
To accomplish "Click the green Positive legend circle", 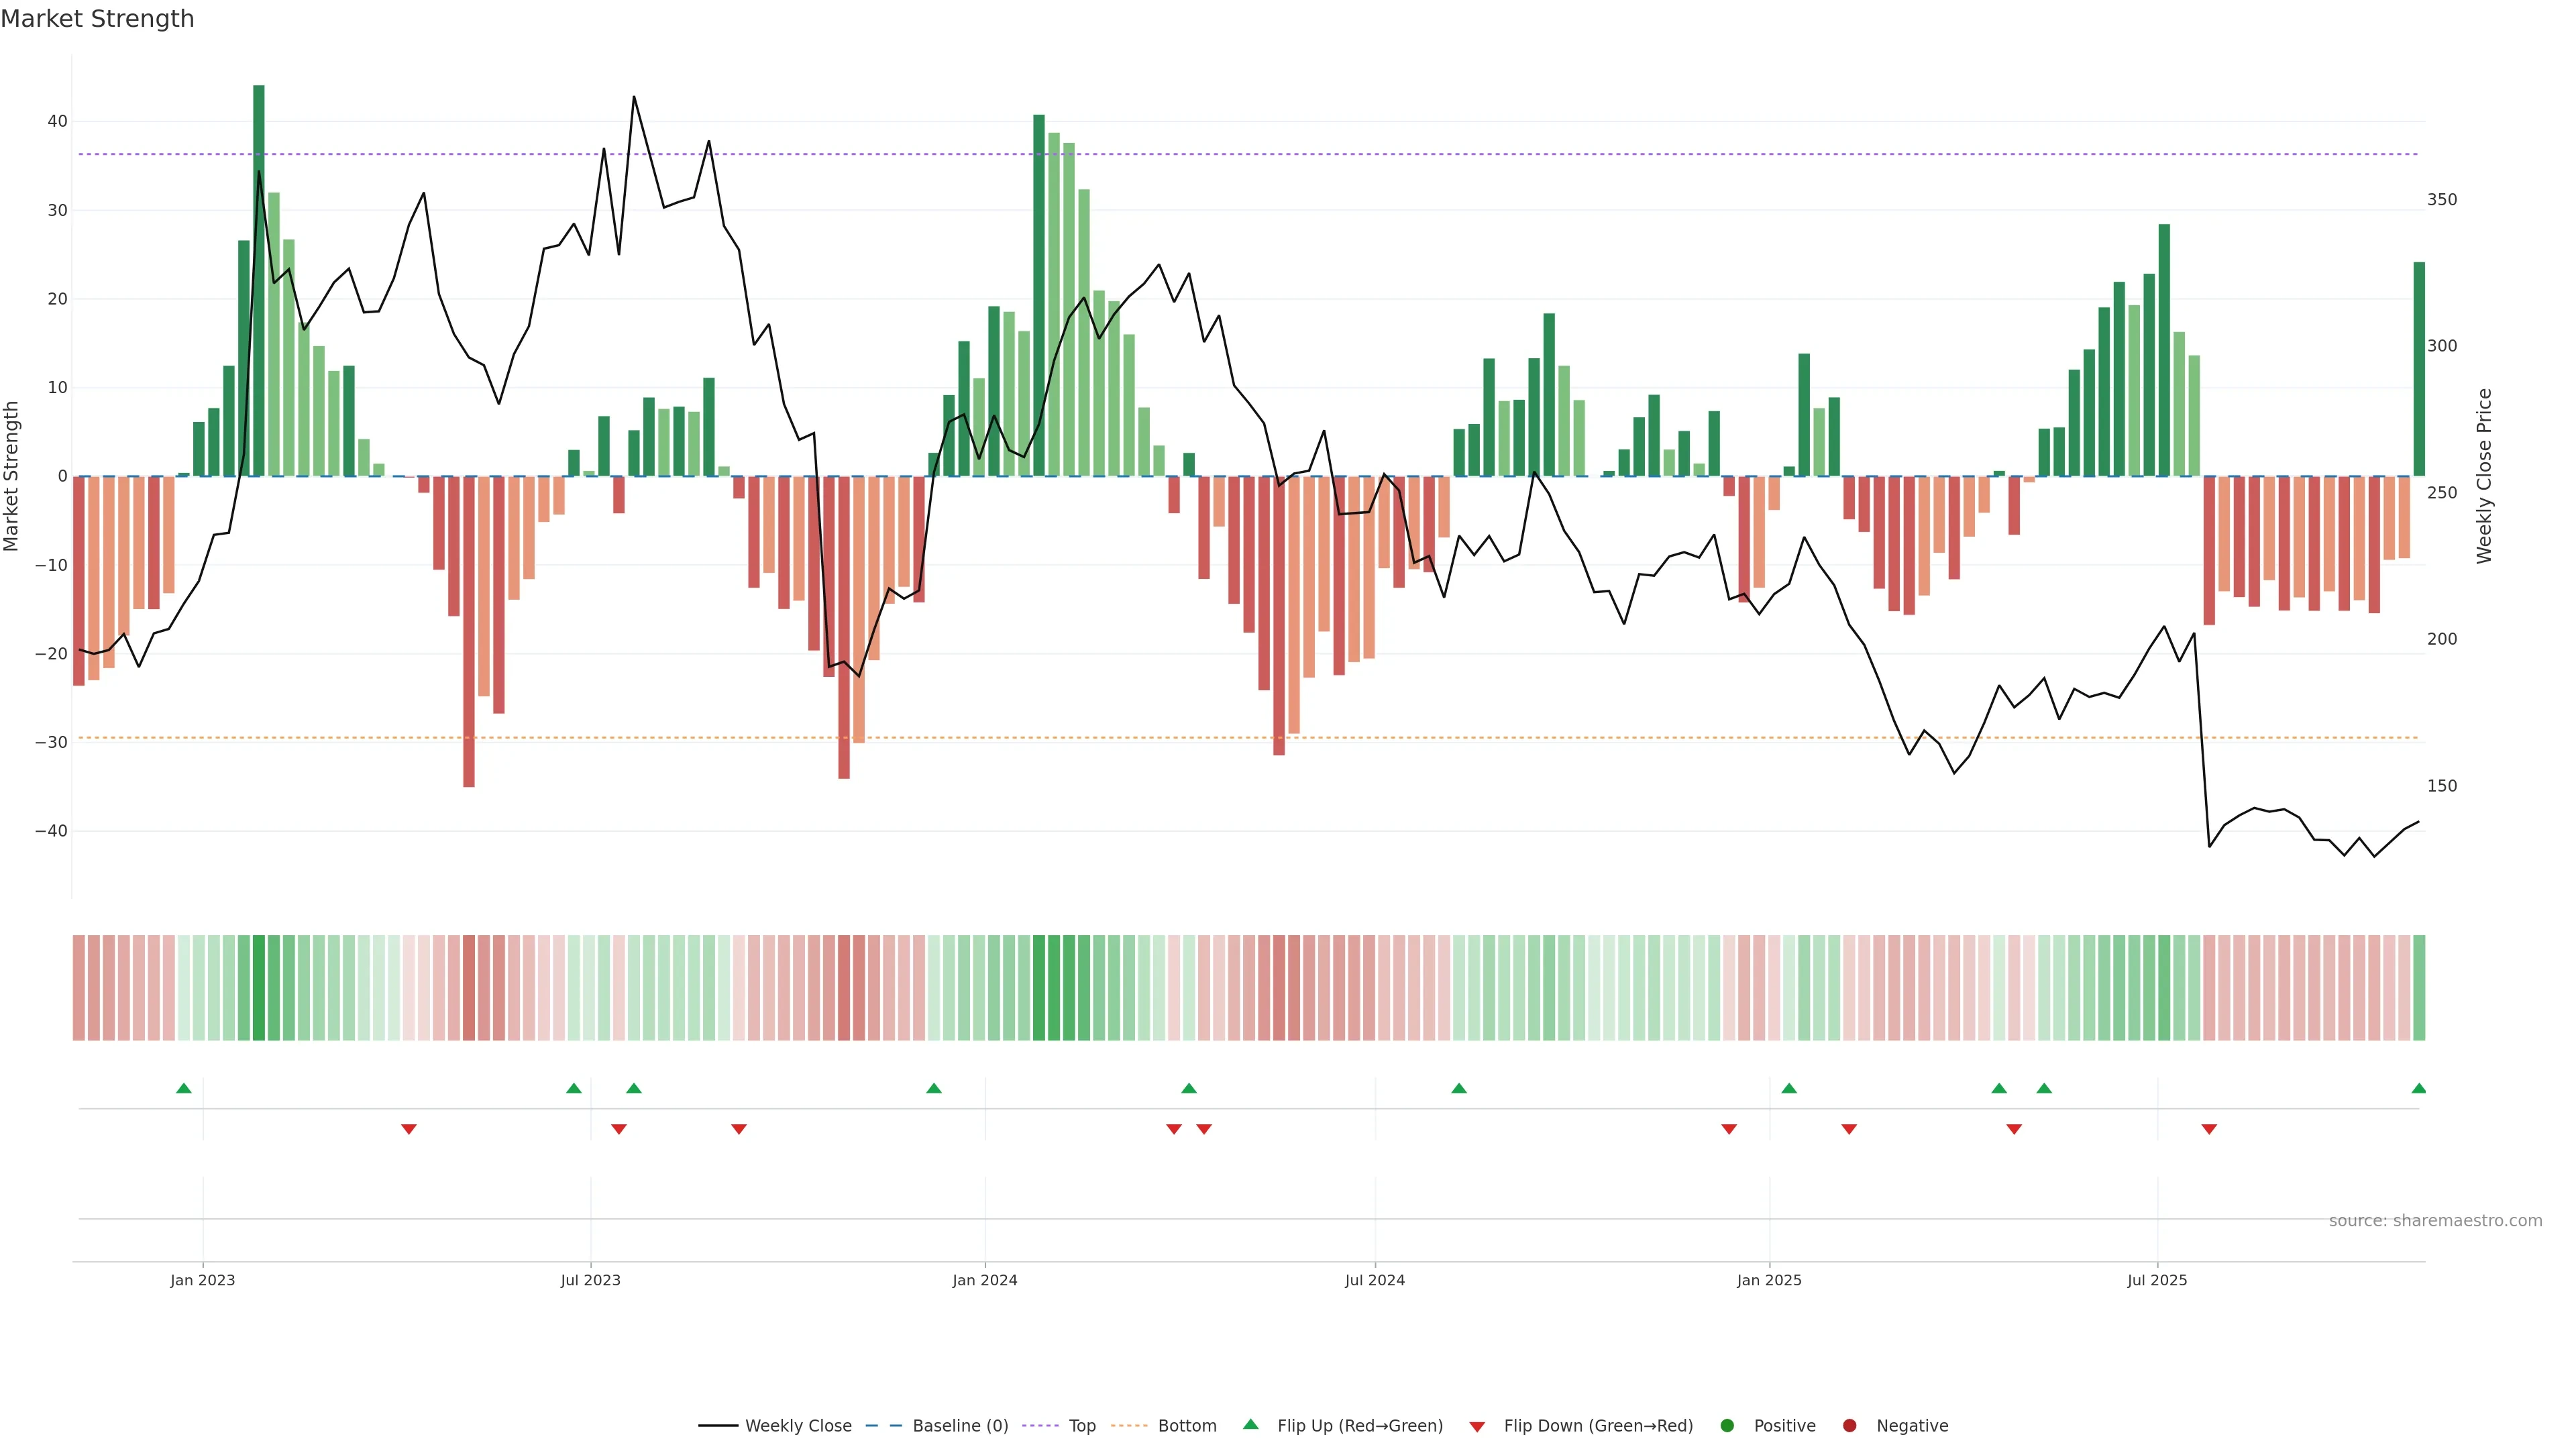I will (x=1727, y=1426).
